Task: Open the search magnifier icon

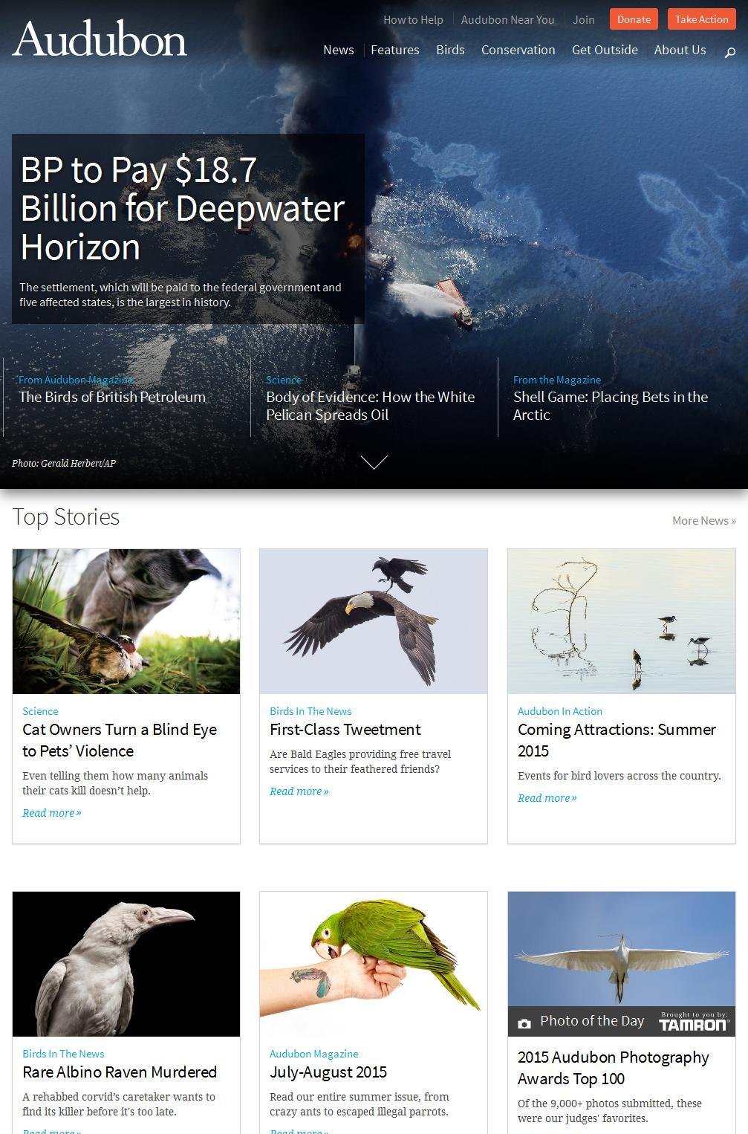Action: (729, 51)
